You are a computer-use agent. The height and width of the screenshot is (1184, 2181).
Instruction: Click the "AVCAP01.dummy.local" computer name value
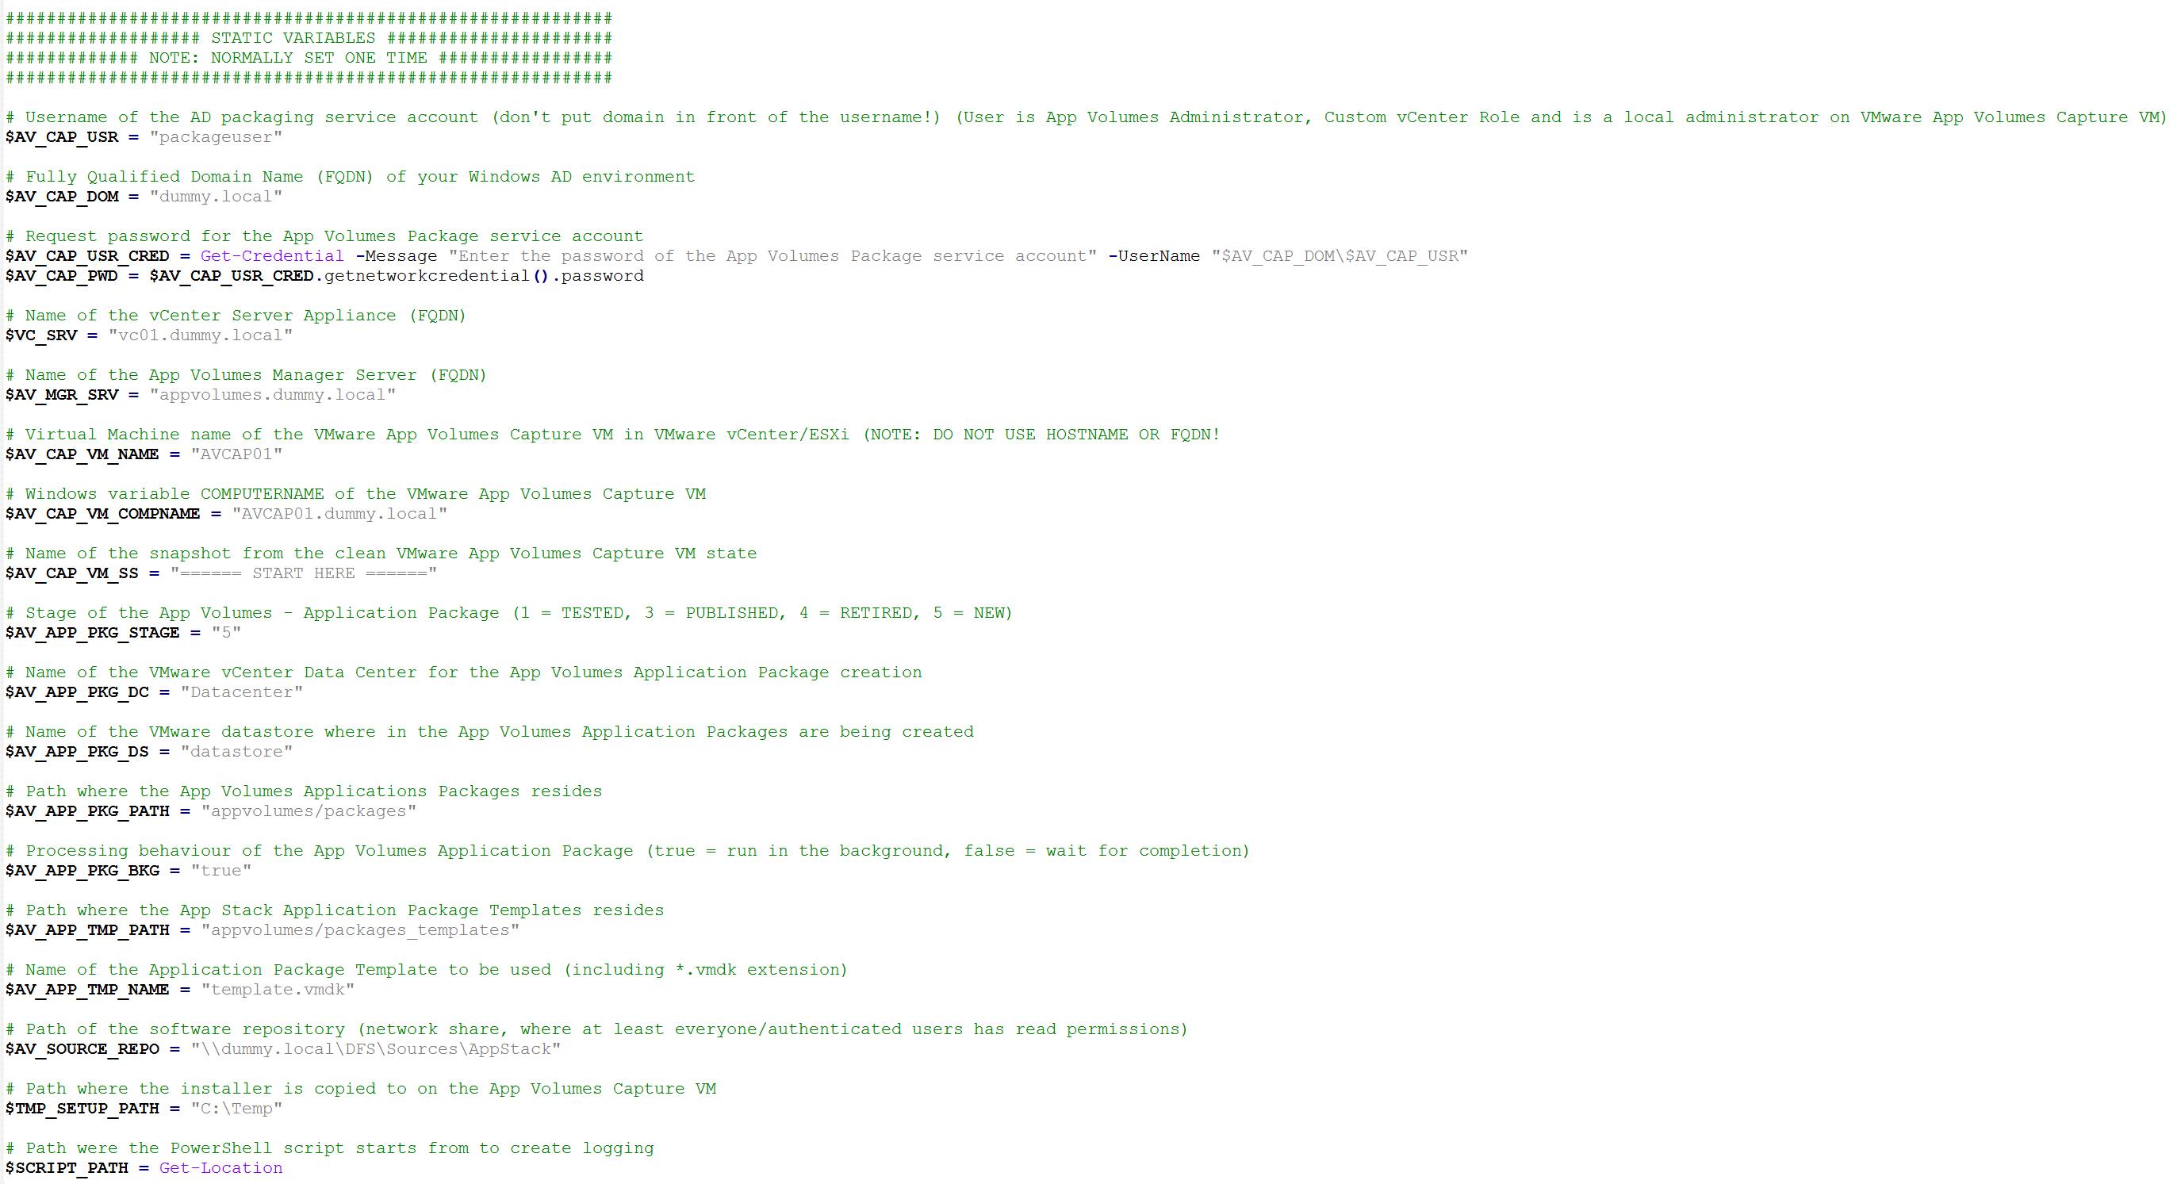339,514
